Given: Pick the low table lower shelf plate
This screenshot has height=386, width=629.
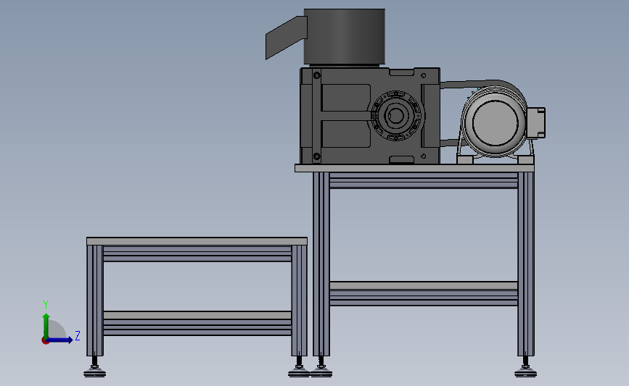Looking at the screenshot, I should click(x=197, y=315).
